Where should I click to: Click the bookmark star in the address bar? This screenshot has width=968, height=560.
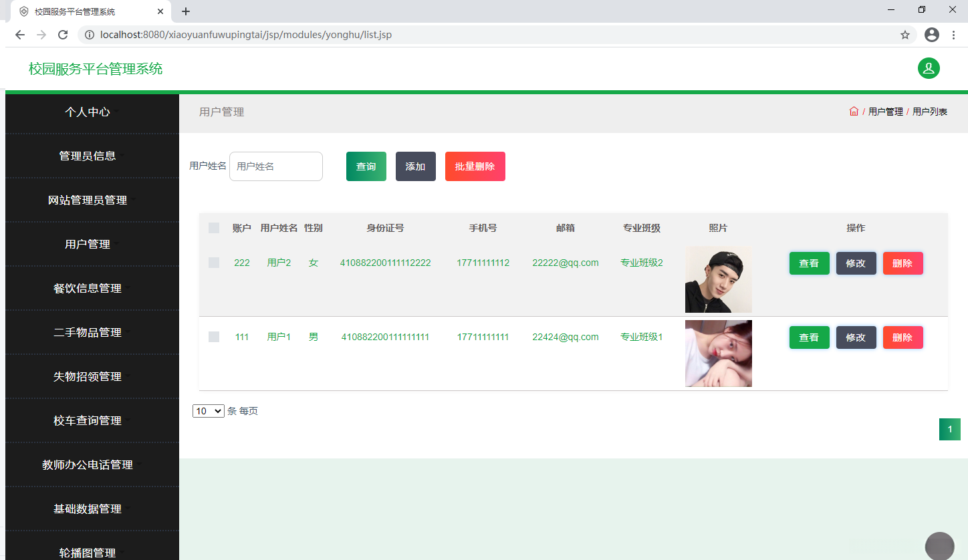coord(905,34)
